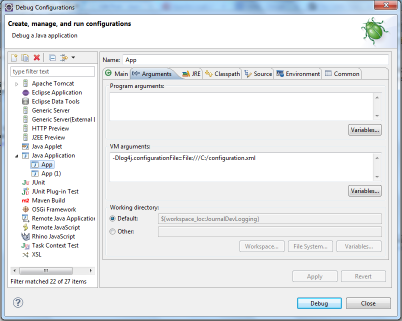Click Variables button under VM arguments
Viewport: 402px width, 321px height.
tap(365, 191)
